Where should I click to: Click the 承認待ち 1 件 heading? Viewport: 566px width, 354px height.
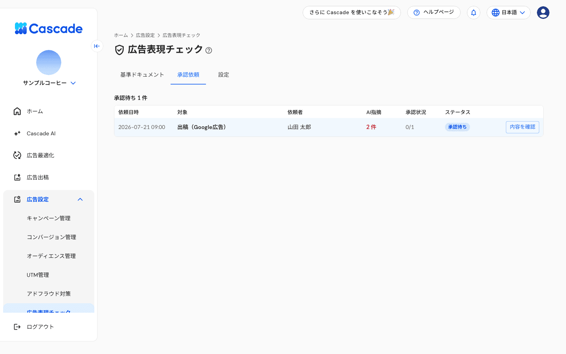(130, 98)
